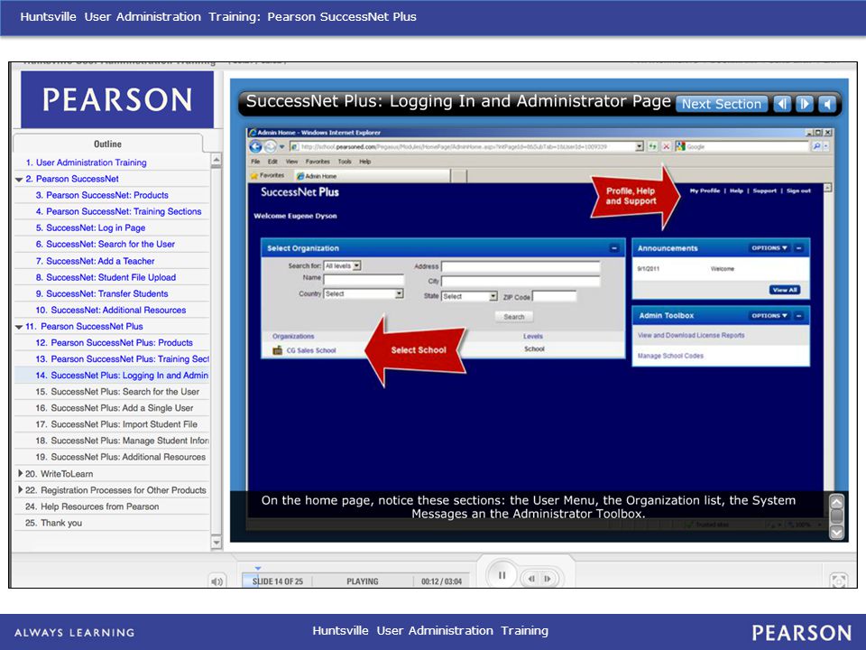Go to next slide via header arrow

(804, 104)
